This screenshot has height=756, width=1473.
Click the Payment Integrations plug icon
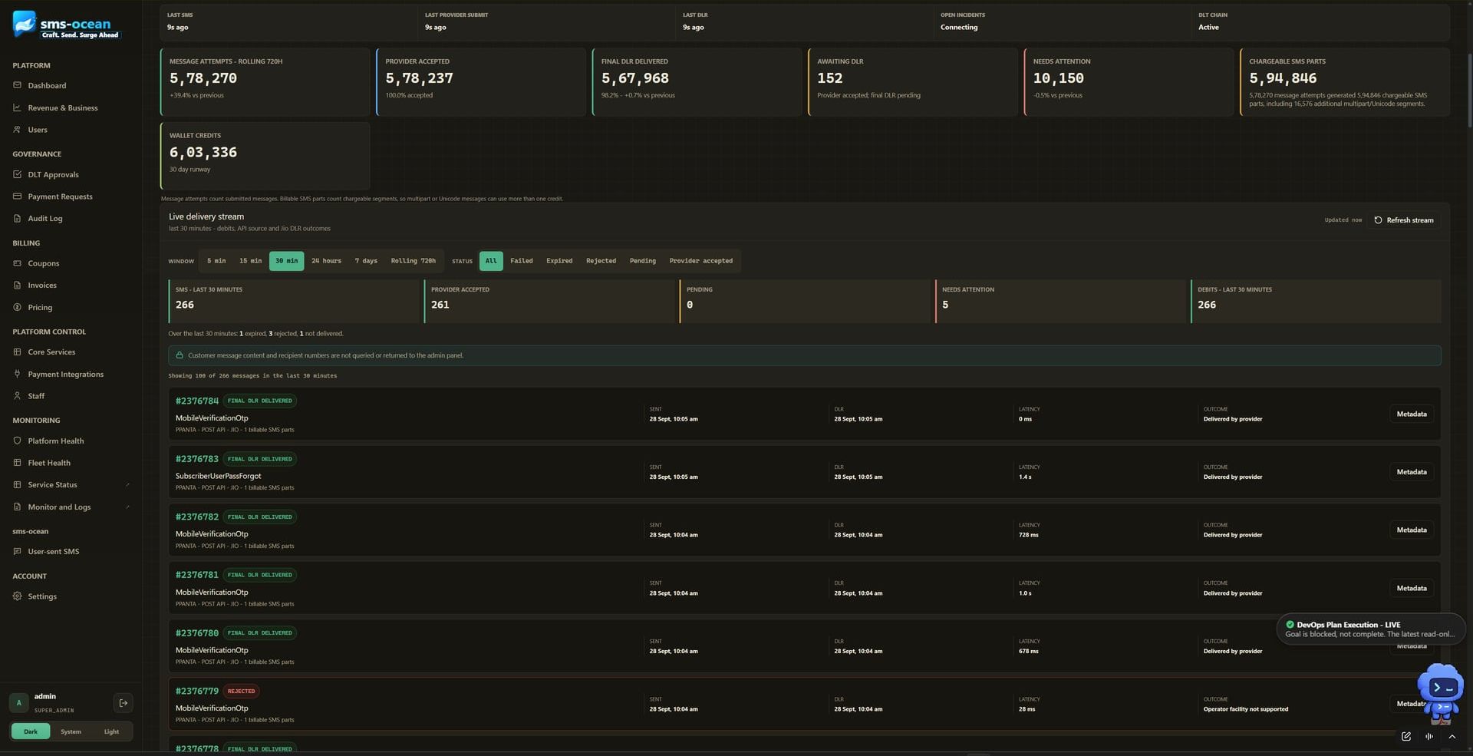17,374
